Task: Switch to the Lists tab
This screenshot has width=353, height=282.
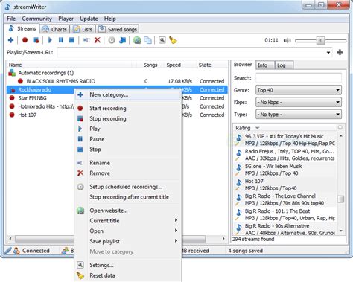Action: 83,29
